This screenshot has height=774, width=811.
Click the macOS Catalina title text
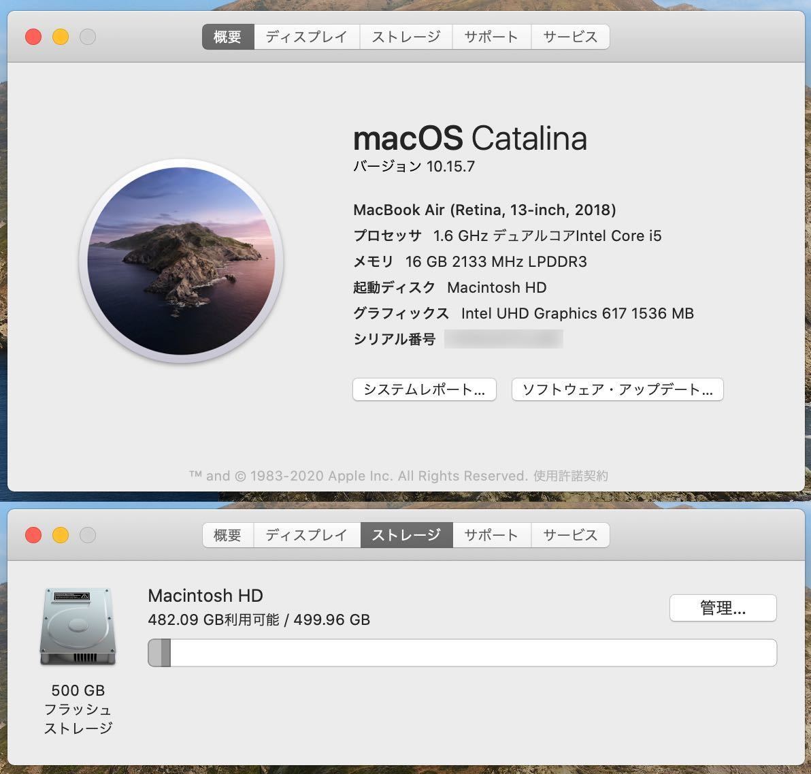470,139
